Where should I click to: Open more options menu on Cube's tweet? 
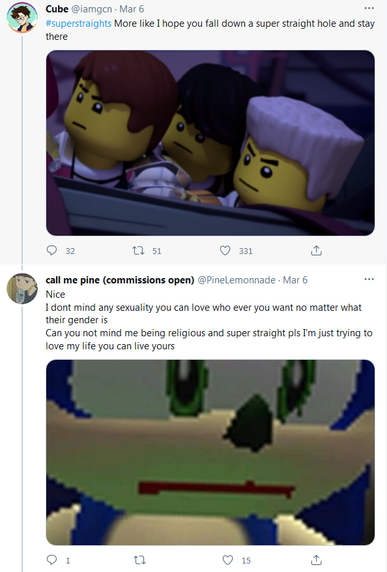(369, 8)
